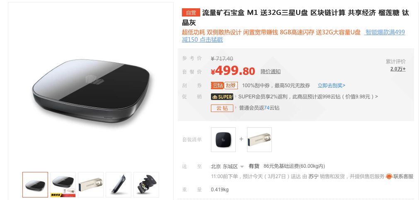419x200 pixels.
Task: Expand the 北京 东城区 delivery location dropdown
Action: [x=227, y=167]
